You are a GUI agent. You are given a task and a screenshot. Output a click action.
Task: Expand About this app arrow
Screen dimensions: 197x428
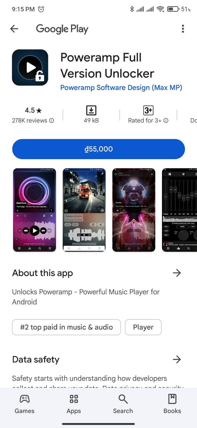[x=177, y=273]
